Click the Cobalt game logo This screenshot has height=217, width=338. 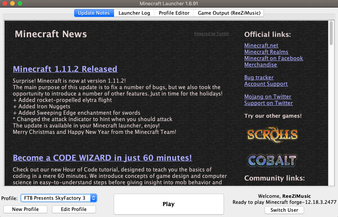point(272,161)
